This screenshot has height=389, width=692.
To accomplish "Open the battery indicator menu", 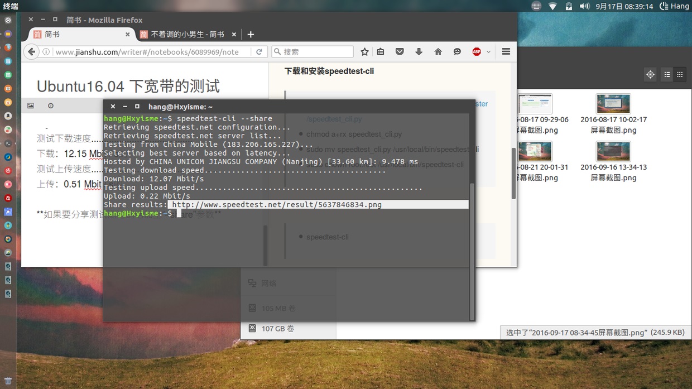I will pyautogui.click(x=569, y=6).
